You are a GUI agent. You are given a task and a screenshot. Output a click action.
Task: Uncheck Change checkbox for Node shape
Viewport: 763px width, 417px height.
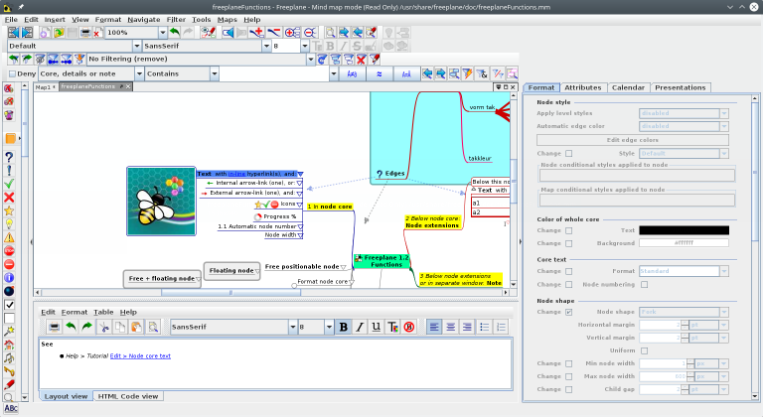[x=569, y=312]
